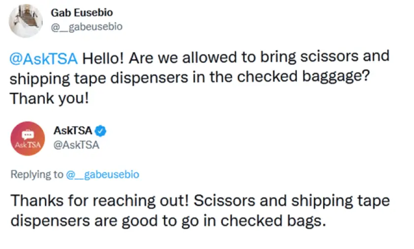
Task: Click the word Hello! in the question tweet
Action: coord(103,58)
